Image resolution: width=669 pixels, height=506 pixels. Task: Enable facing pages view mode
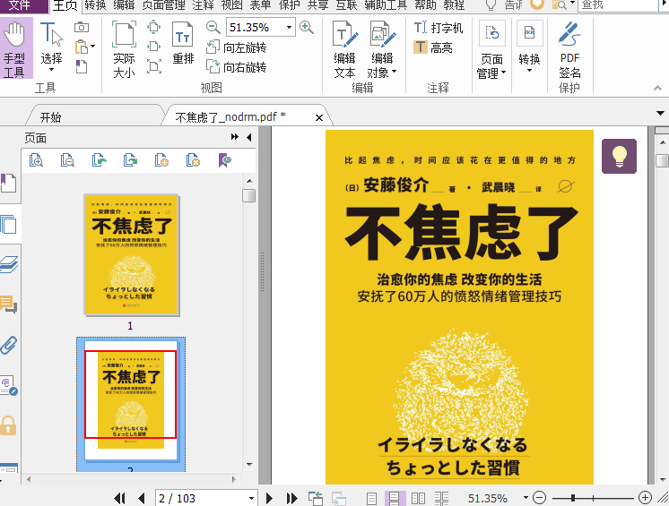point(418,498)
